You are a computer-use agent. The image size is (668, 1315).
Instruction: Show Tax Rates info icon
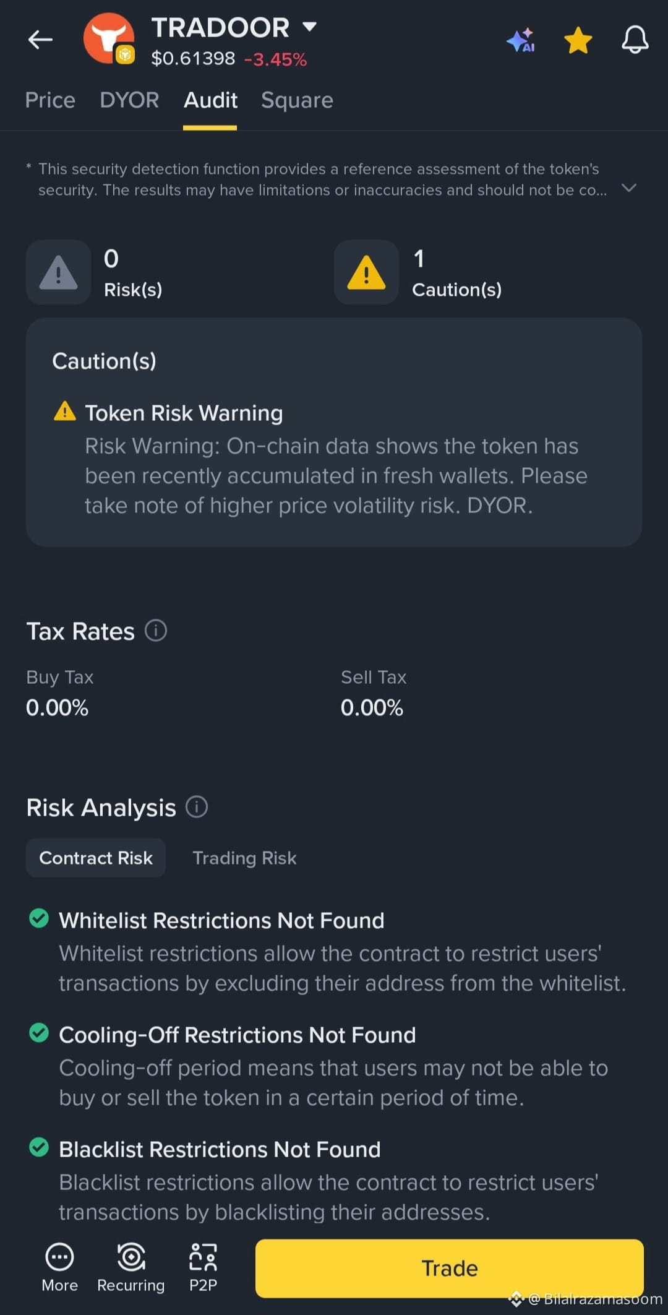tap(156, 631)
